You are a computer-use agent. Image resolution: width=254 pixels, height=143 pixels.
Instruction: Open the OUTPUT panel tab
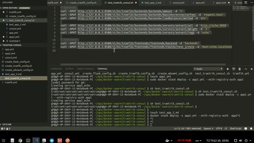tap(69, 69)
